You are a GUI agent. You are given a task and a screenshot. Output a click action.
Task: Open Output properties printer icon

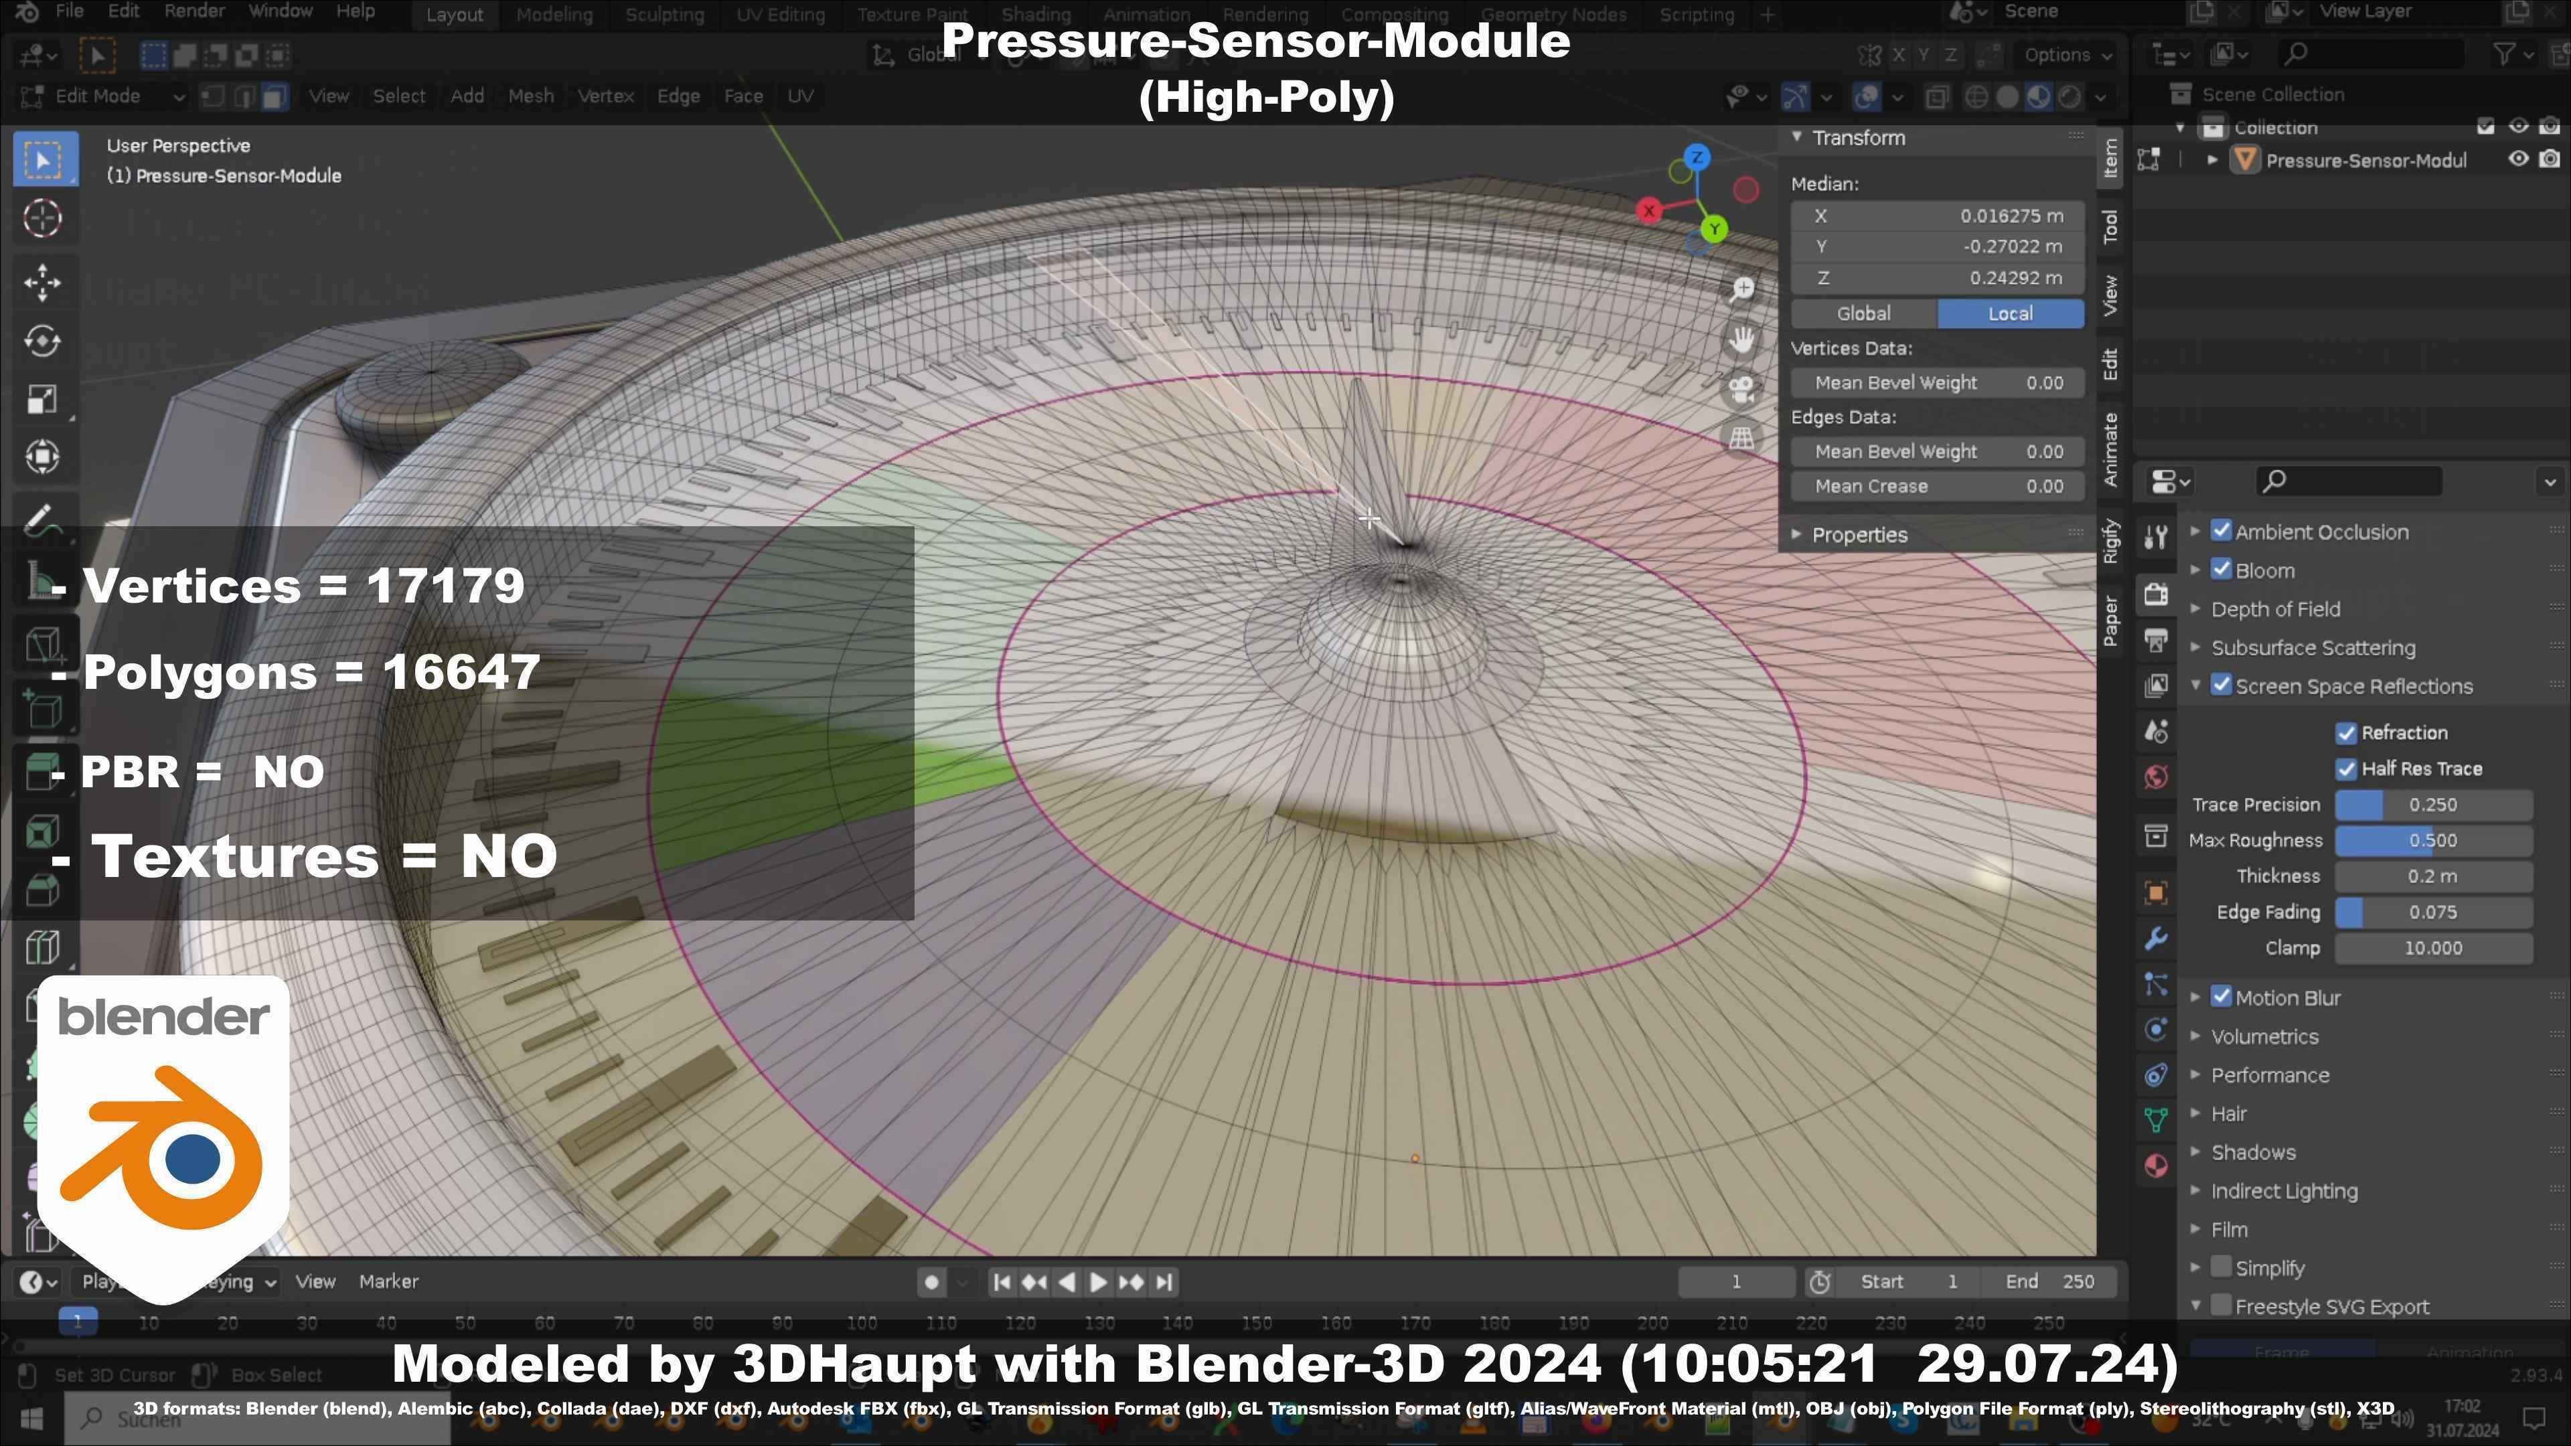[x=2156, y=640]
